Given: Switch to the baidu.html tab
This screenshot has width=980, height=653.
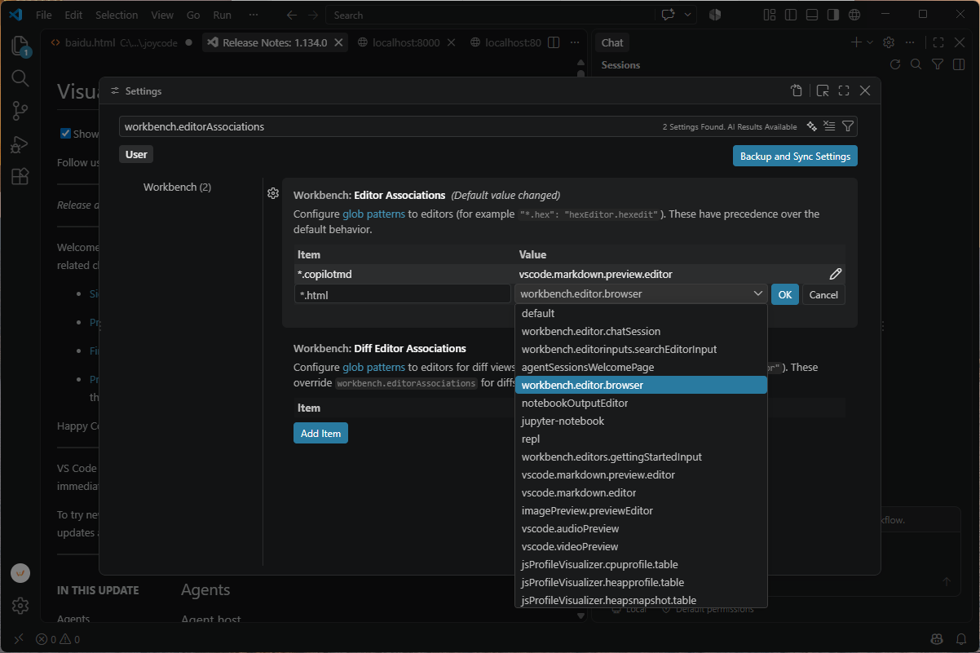Looking at the screenshot, I should tap(121, 42).
